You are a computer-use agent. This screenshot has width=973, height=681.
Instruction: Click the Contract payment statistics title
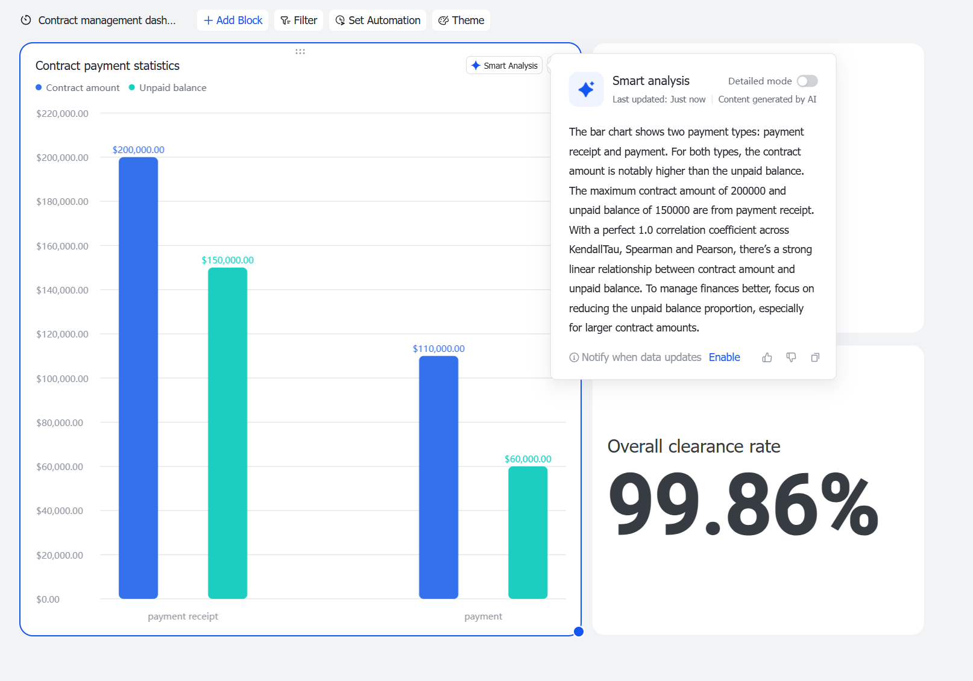[107, 66]
